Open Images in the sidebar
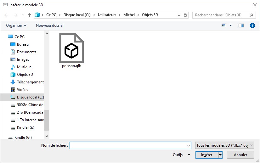Viewport: 260px width, 163px height. [23, 59]
